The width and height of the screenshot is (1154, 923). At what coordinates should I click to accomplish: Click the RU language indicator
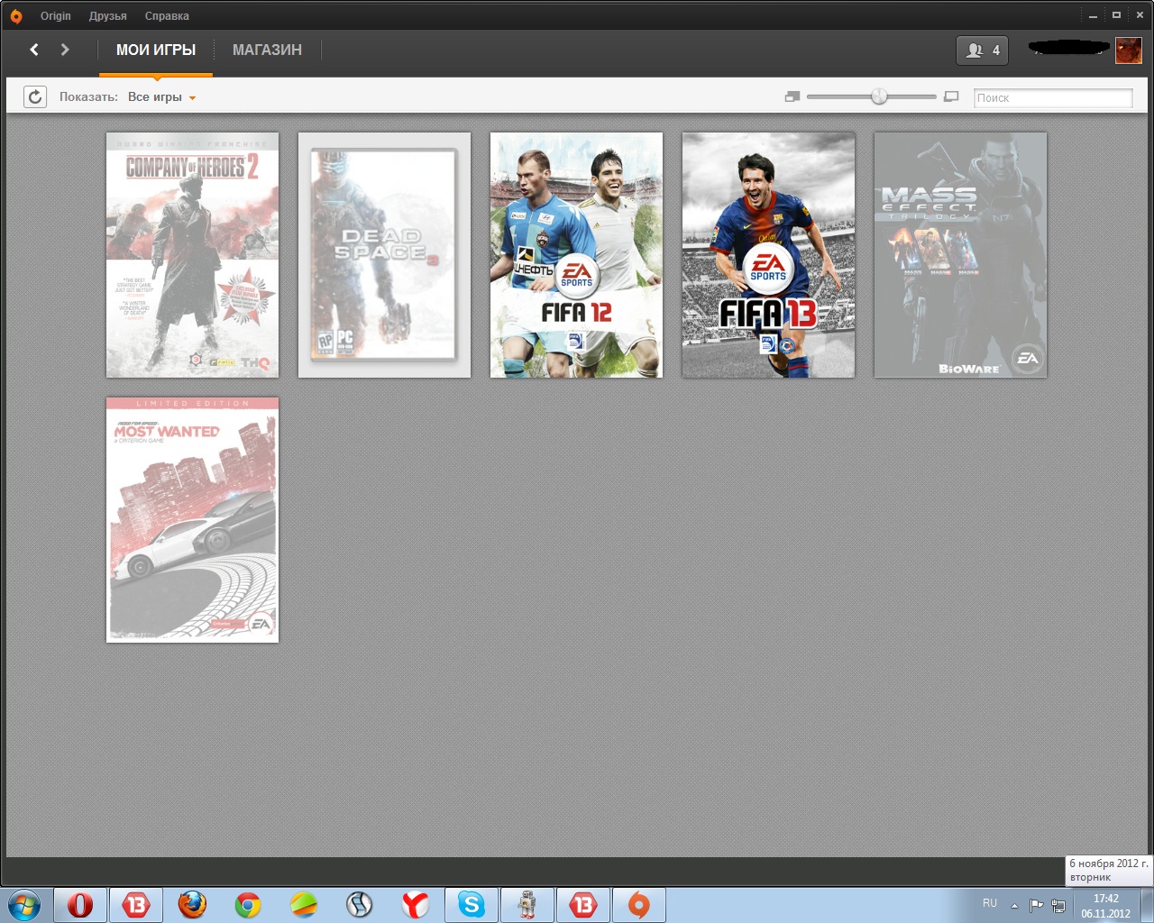point(990,903)
